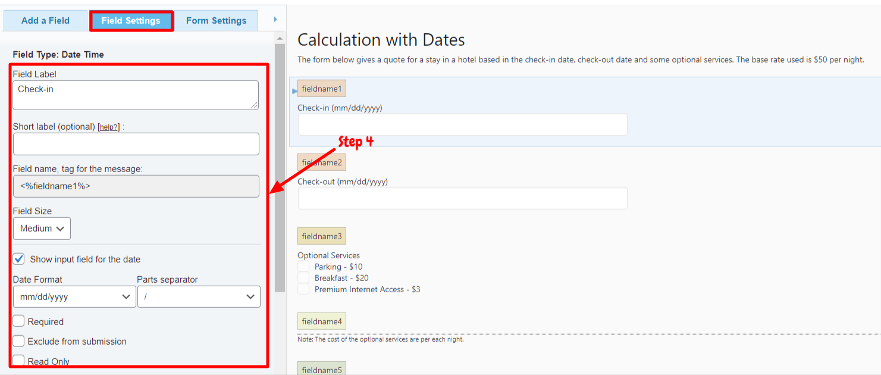Select the fieldname2 field tag

click(322, 162)
